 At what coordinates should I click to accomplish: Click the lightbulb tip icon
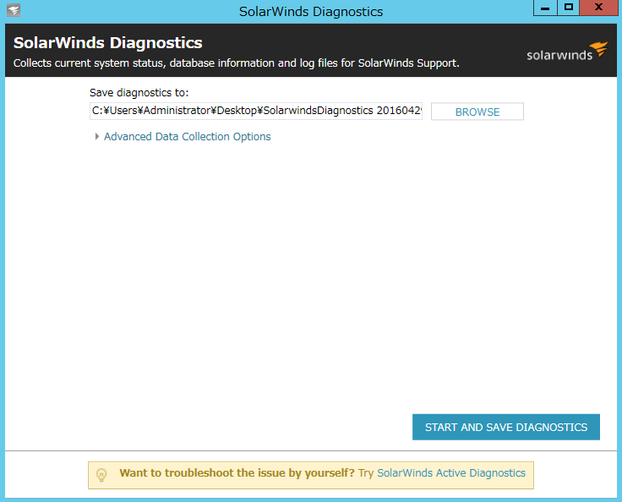[101, 475]
